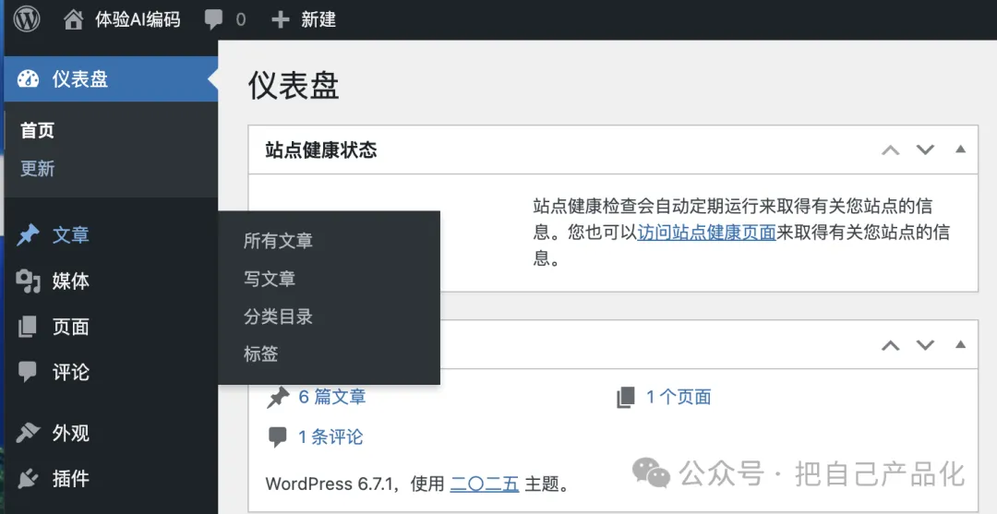Choose 标签 in the flyout menu

[260, 353]
